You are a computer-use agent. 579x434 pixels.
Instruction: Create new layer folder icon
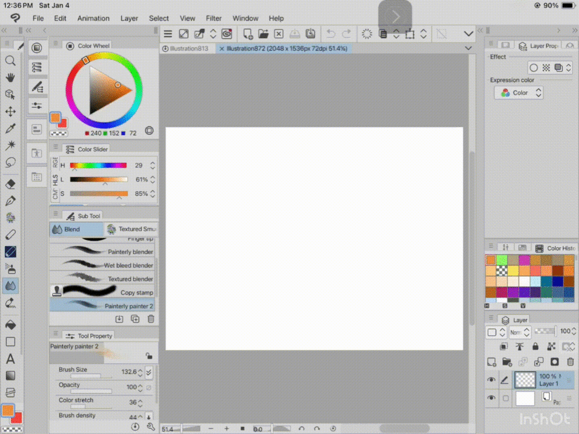pyautogui.click(x=507, y=362)
